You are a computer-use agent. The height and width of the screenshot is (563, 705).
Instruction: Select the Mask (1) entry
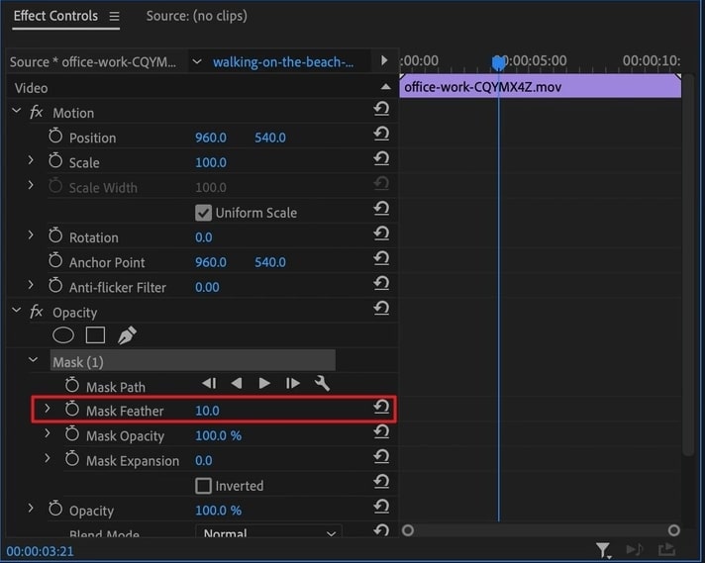click(192, 361)
